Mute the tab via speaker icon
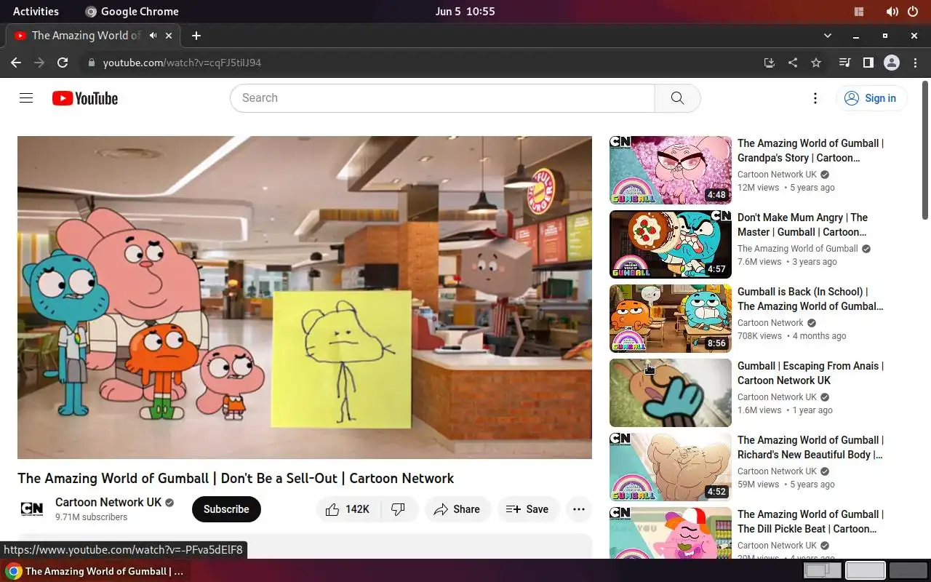Screen dimensions: 931x582 click(x=153, y=35)
